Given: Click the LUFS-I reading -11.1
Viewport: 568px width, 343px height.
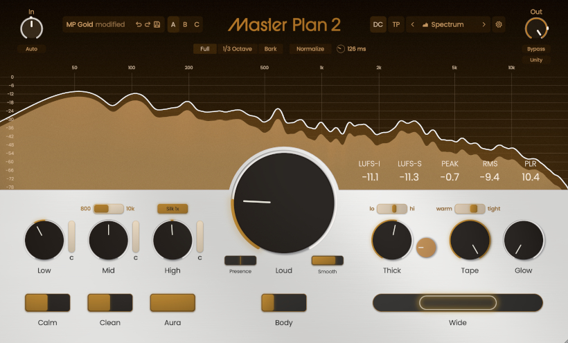Looking at the screenshot, I should coord(370,177).
